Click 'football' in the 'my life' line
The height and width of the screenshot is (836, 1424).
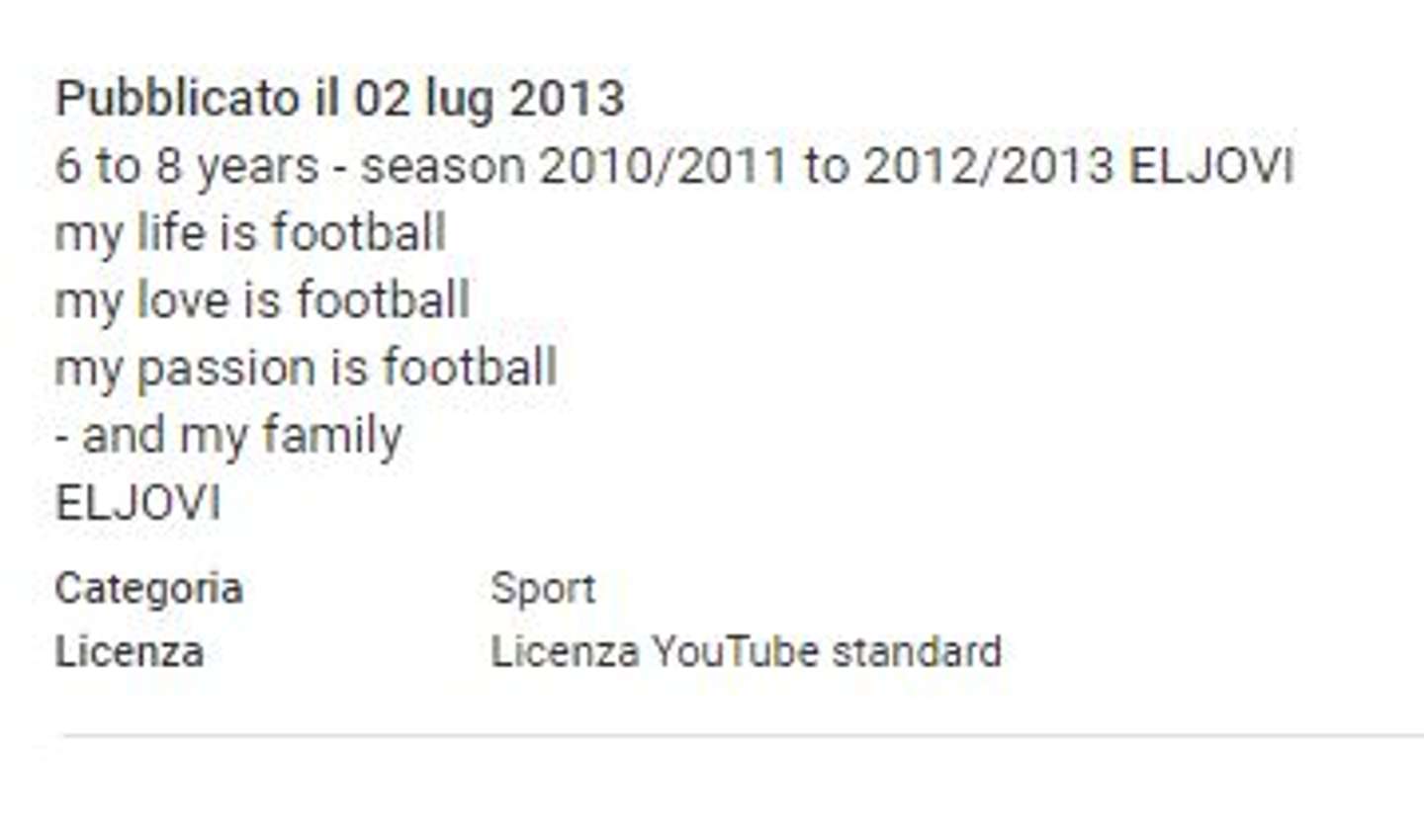coord(359,233)
